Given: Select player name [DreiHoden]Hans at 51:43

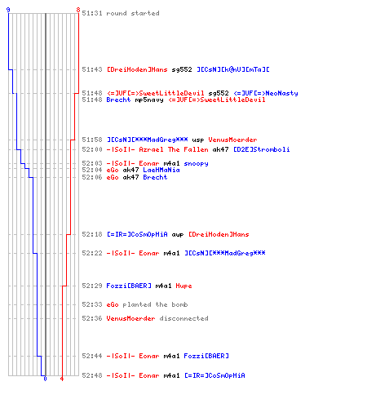Looking at the screenshot, I should [x=137, y=69].
